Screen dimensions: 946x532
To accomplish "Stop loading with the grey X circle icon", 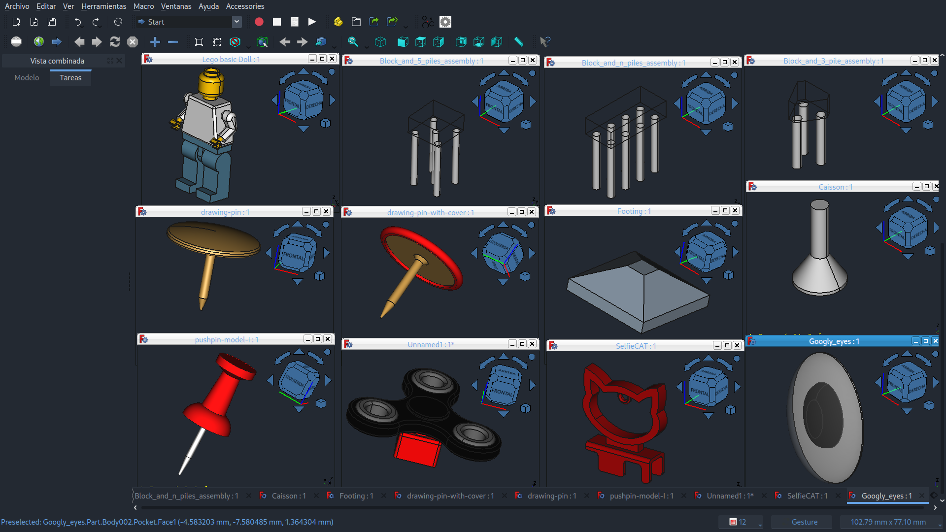I will pyautogui.click(x=133, y=42).
